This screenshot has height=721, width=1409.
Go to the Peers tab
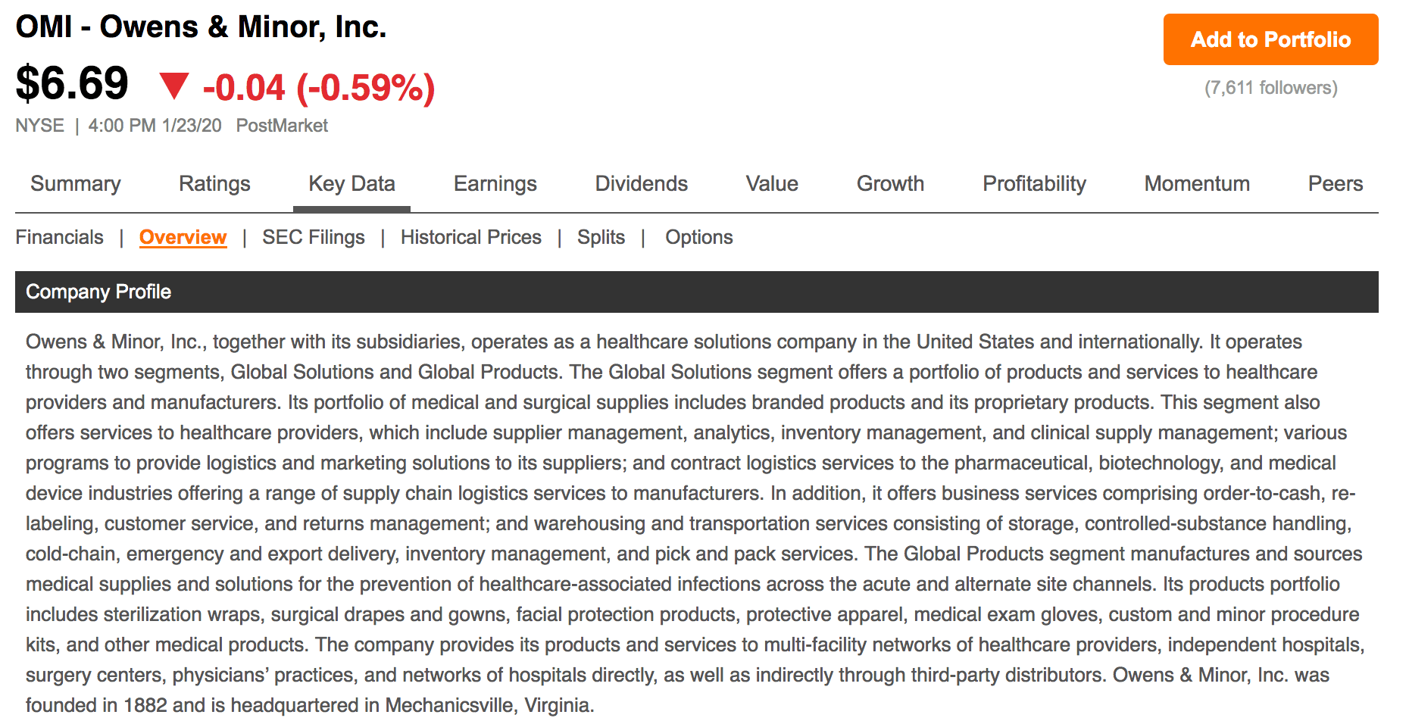(x=1335, y=183)
